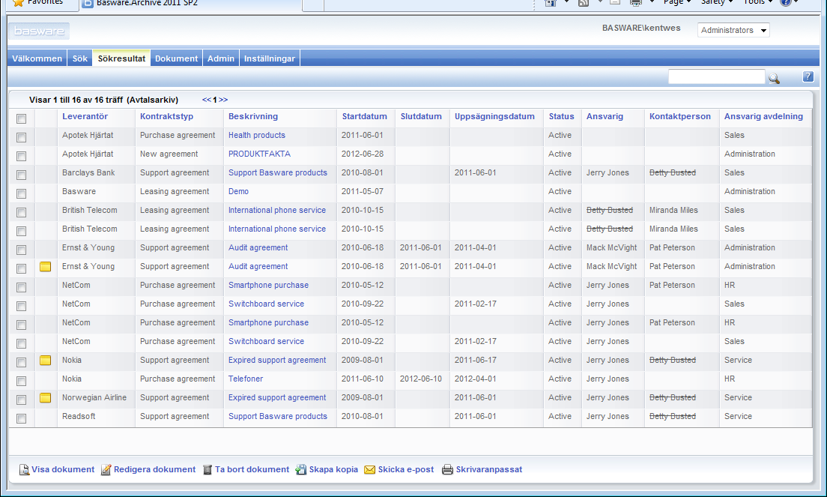Check the Barclays Bank row checkbox
827x497 pixels.
click(x=21, y=175)
